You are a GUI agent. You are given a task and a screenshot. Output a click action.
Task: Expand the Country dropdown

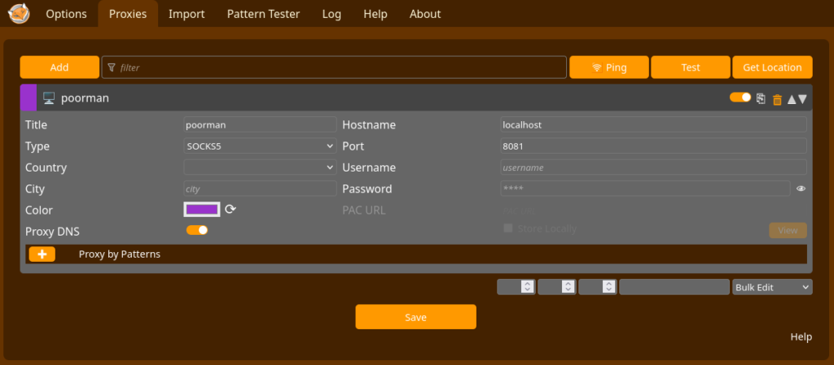[260, 167]
